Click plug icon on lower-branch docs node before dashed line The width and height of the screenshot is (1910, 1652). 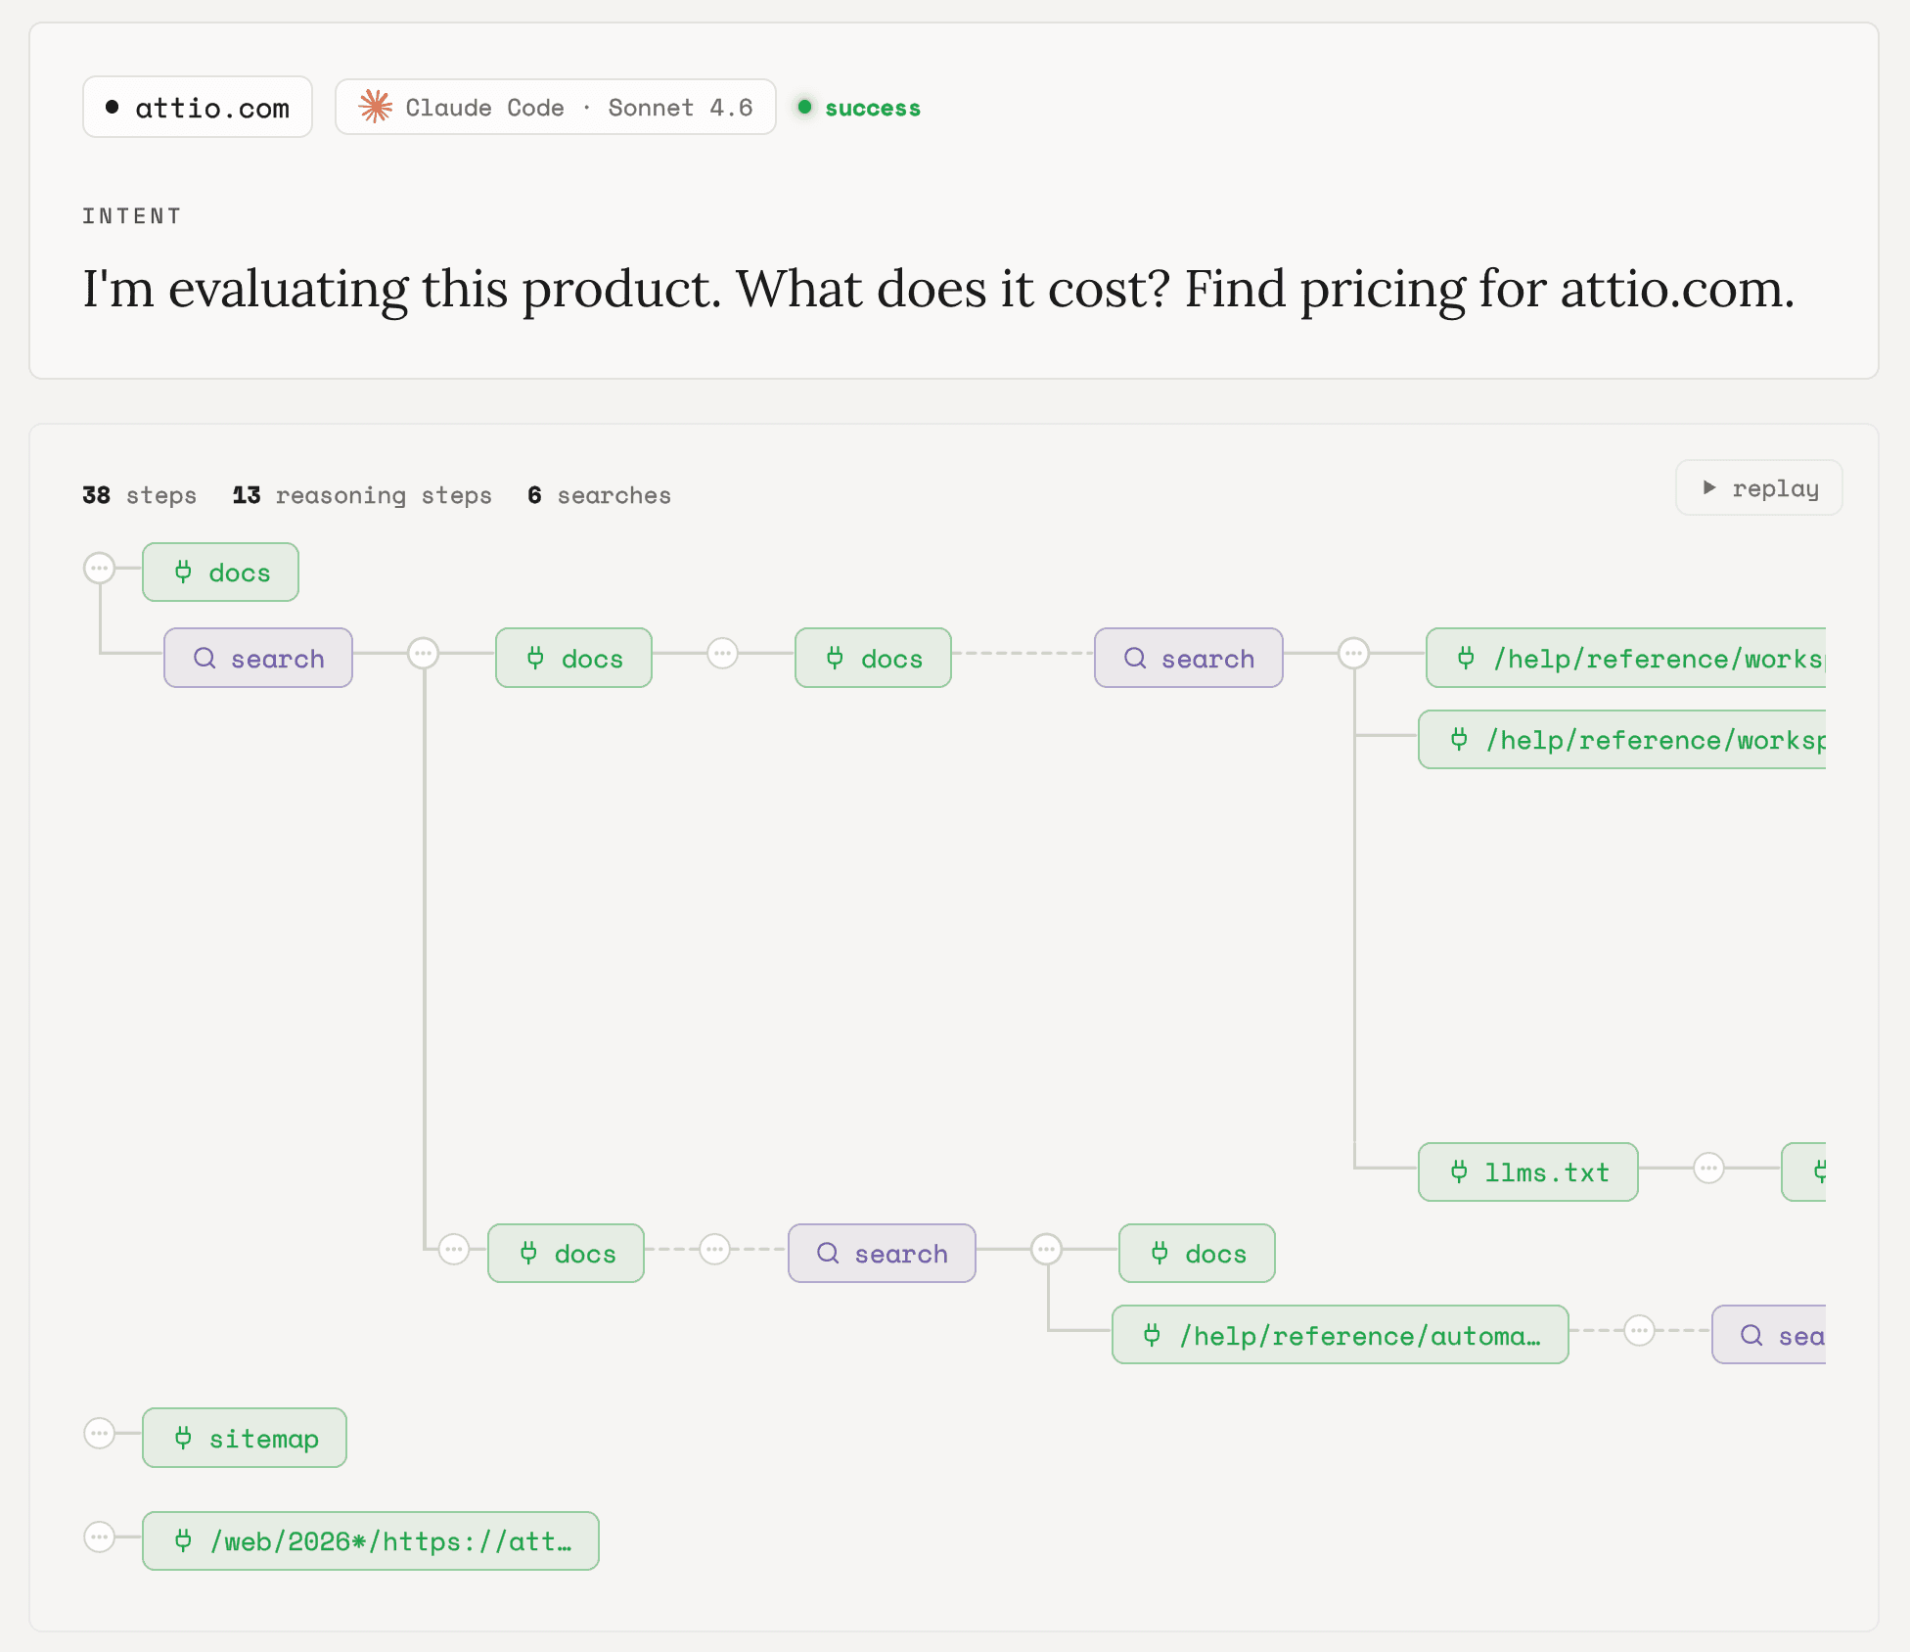pos(528,1253)
